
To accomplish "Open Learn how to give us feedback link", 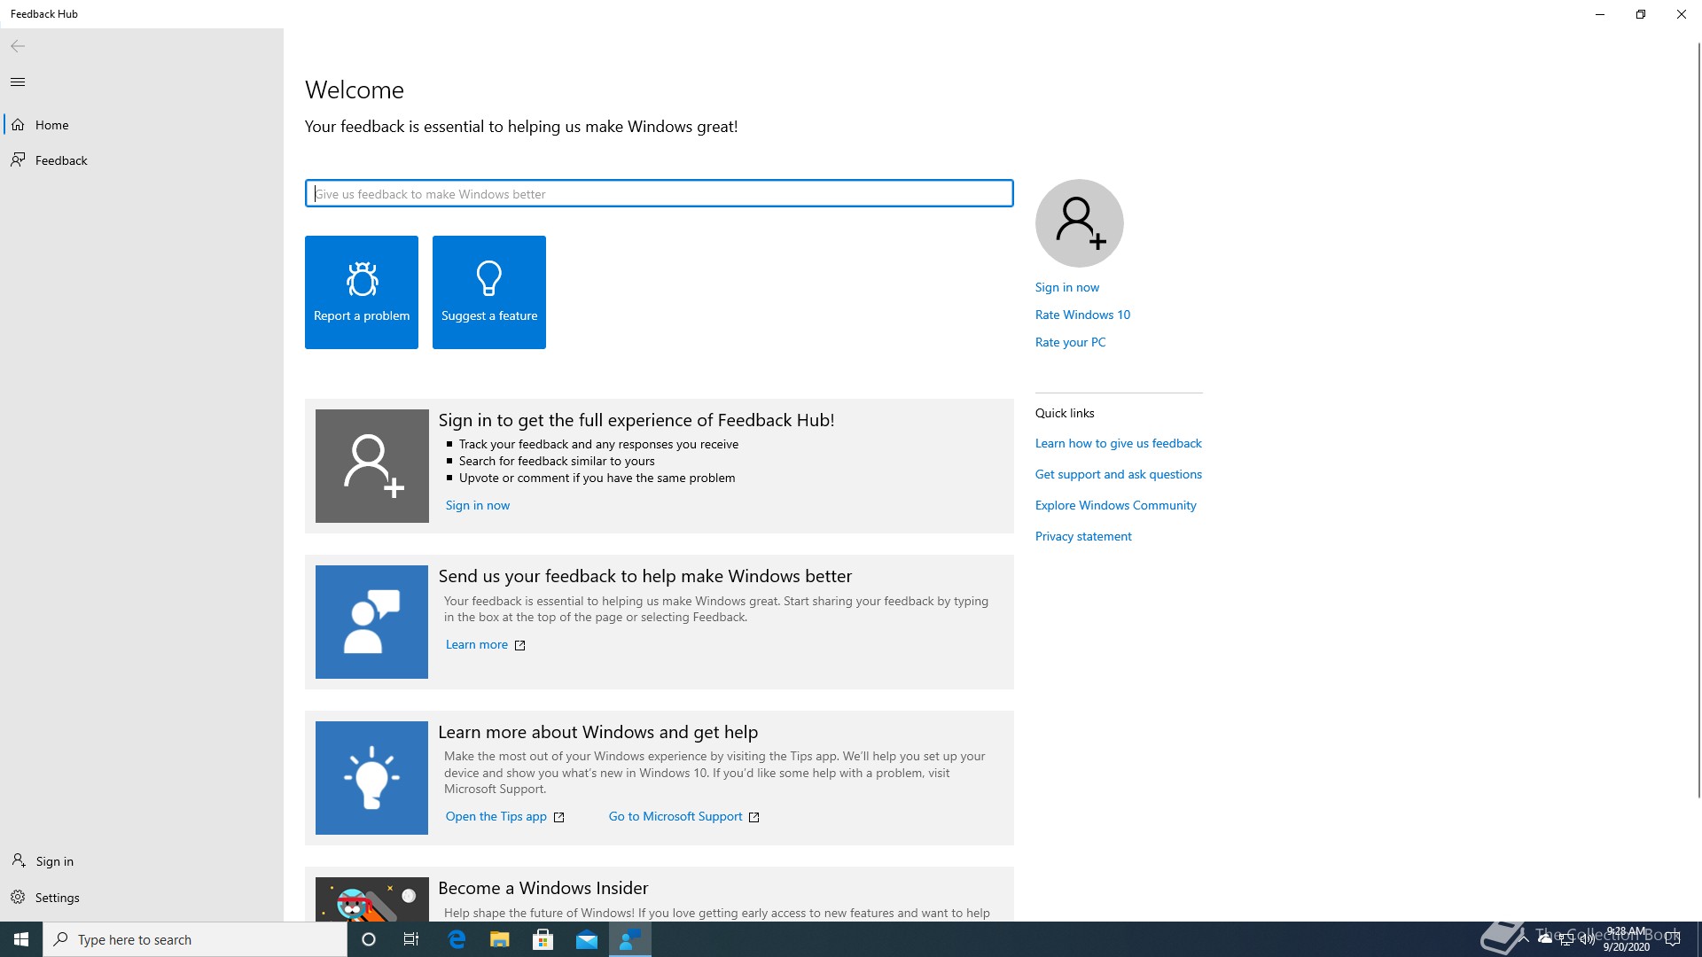I will point(1118,443).
